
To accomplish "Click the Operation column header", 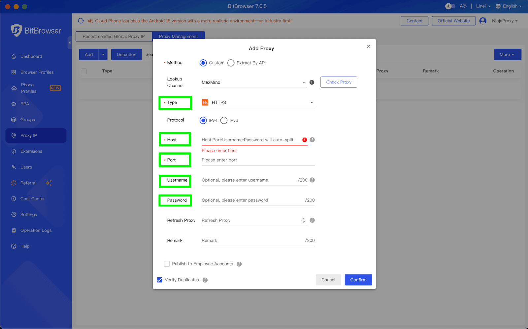I will tap(504, 71).
